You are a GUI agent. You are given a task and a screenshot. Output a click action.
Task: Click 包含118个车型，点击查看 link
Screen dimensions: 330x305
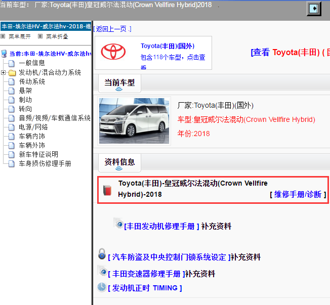(173, 62)
